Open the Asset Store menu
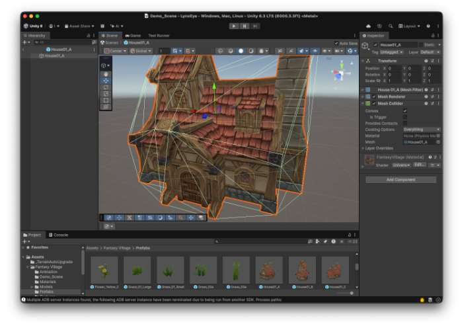 pos(79,26)
